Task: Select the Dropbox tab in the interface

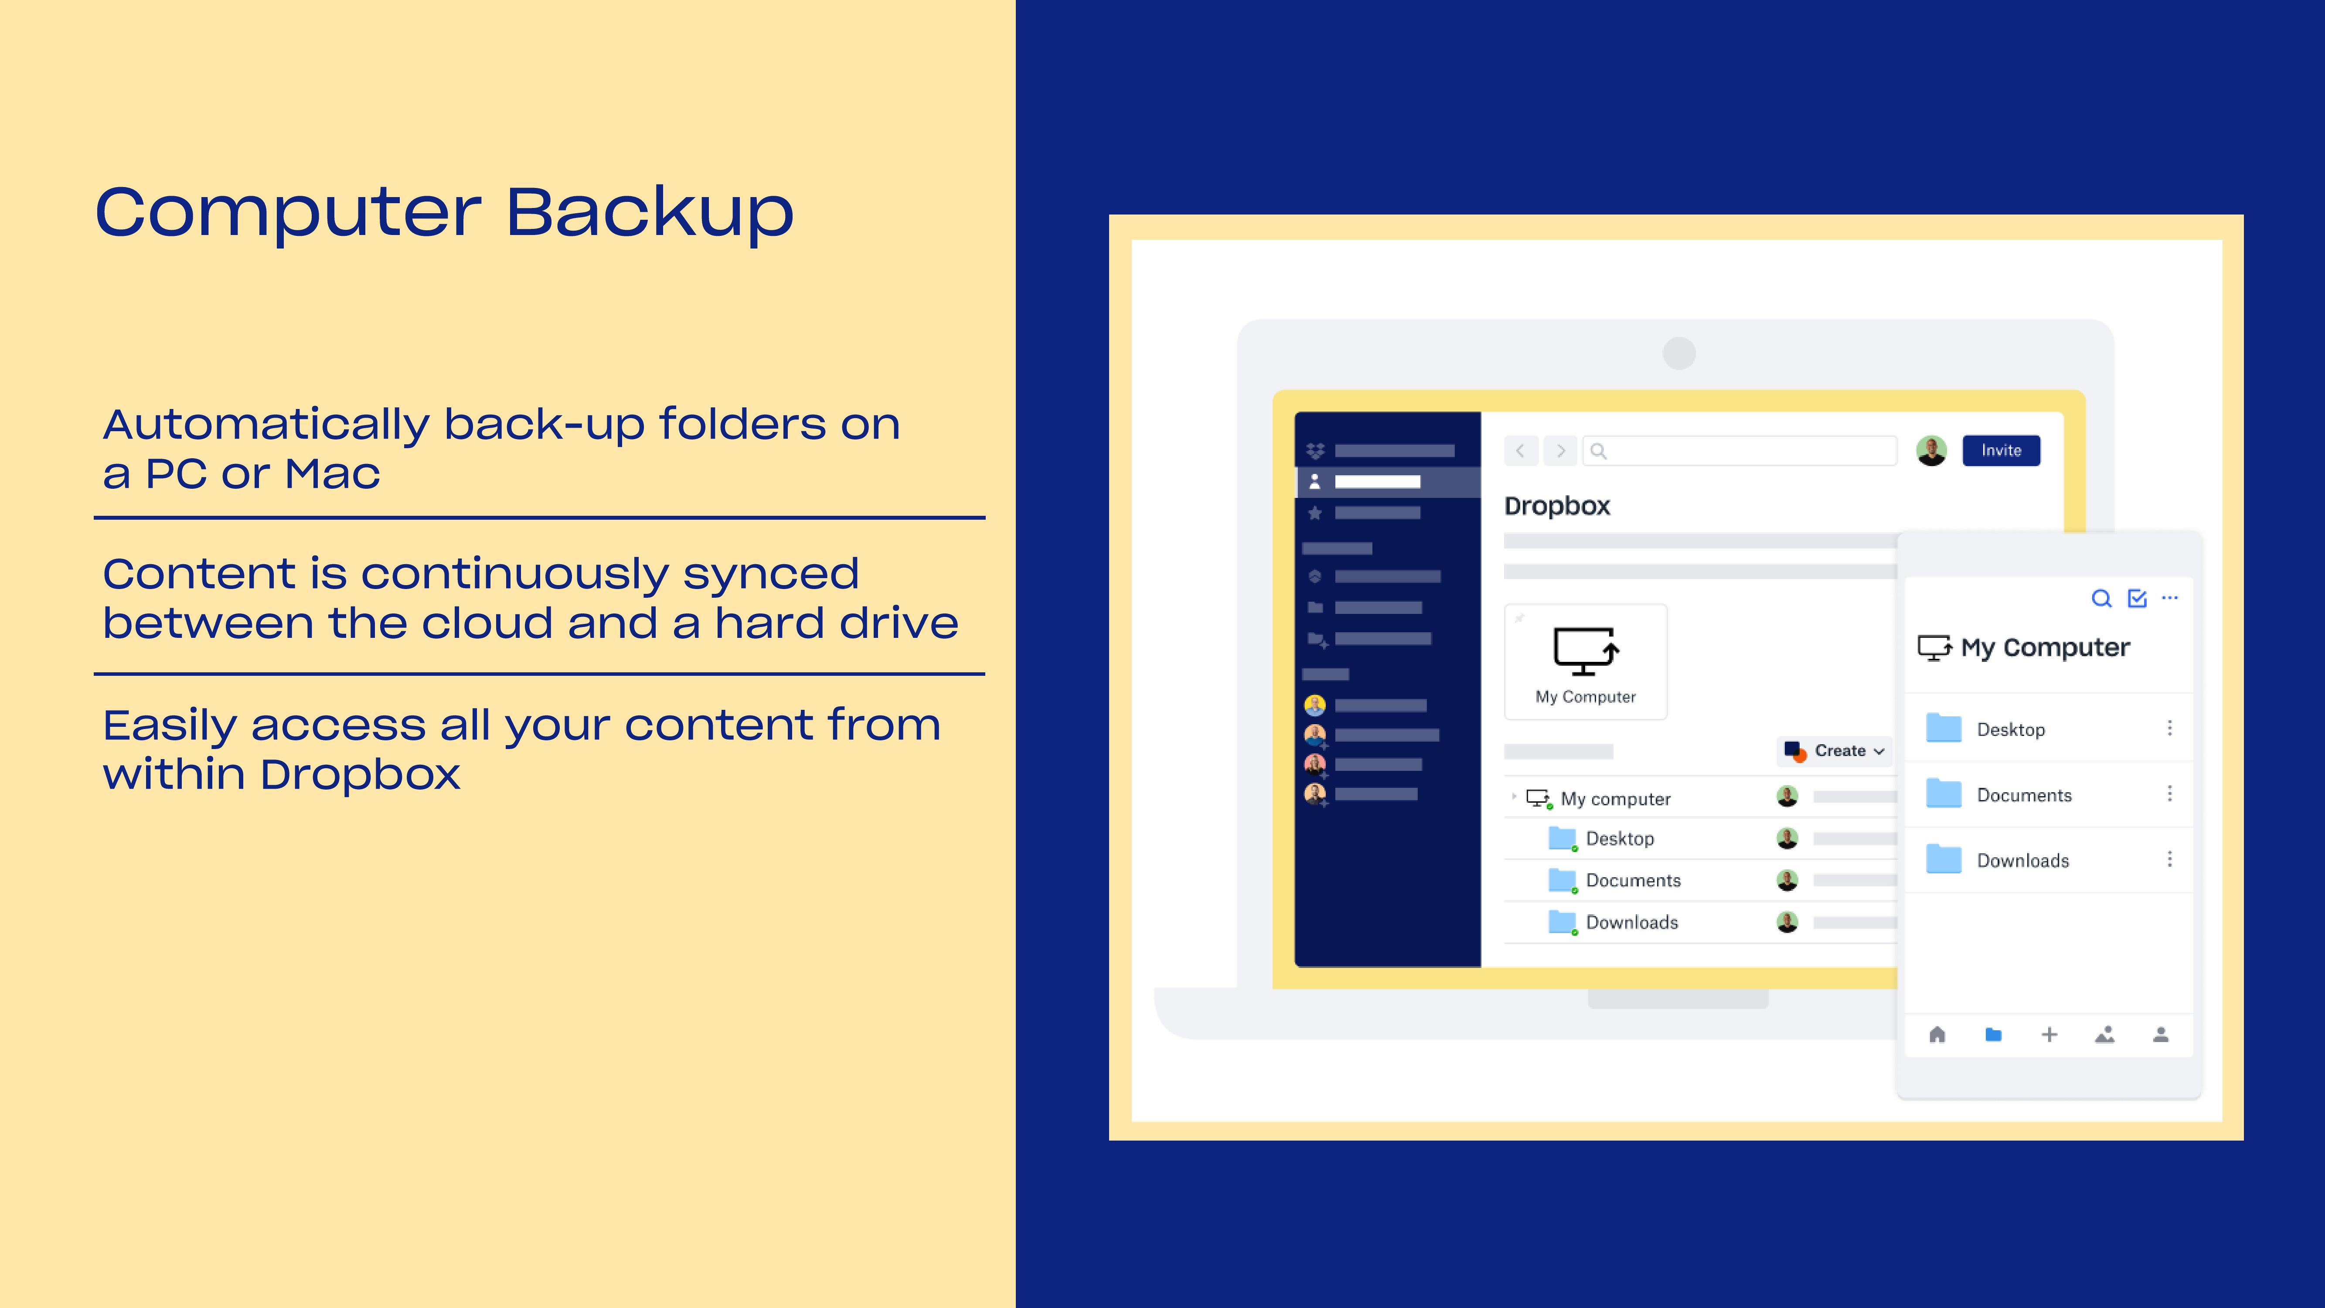Action: pos(1557,506)
